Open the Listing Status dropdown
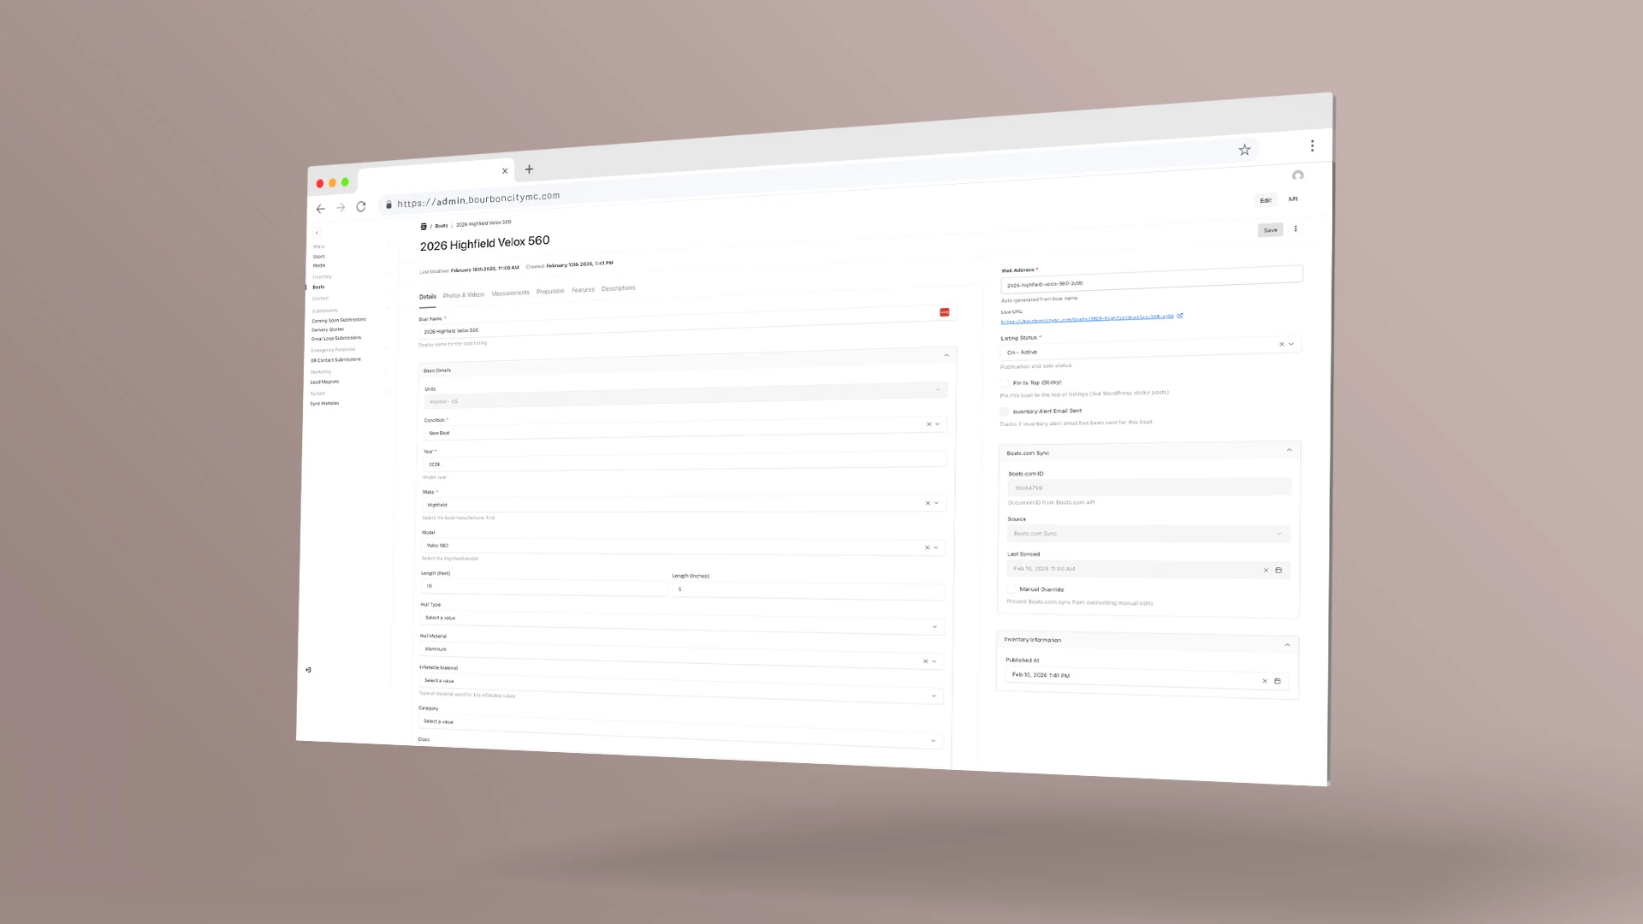 point(1291,344)
